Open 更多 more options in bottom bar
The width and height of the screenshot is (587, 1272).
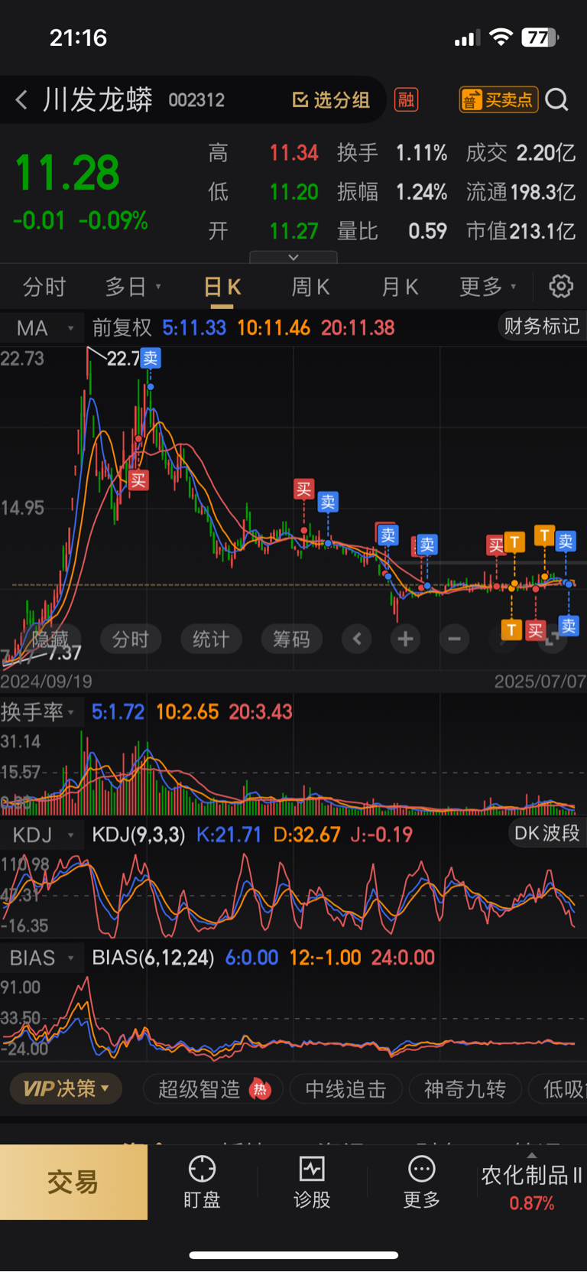pyautogui.click(x=422, y=1182)
